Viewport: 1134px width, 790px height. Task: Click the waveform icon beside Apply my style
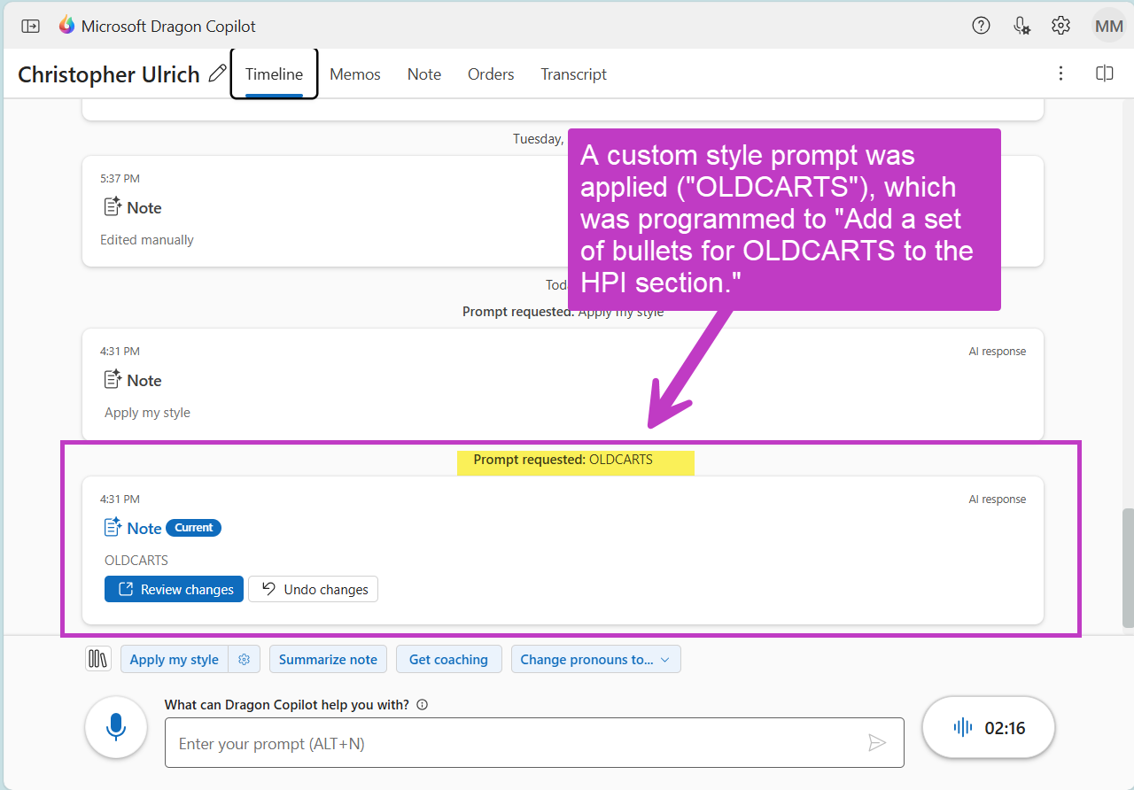97,658
